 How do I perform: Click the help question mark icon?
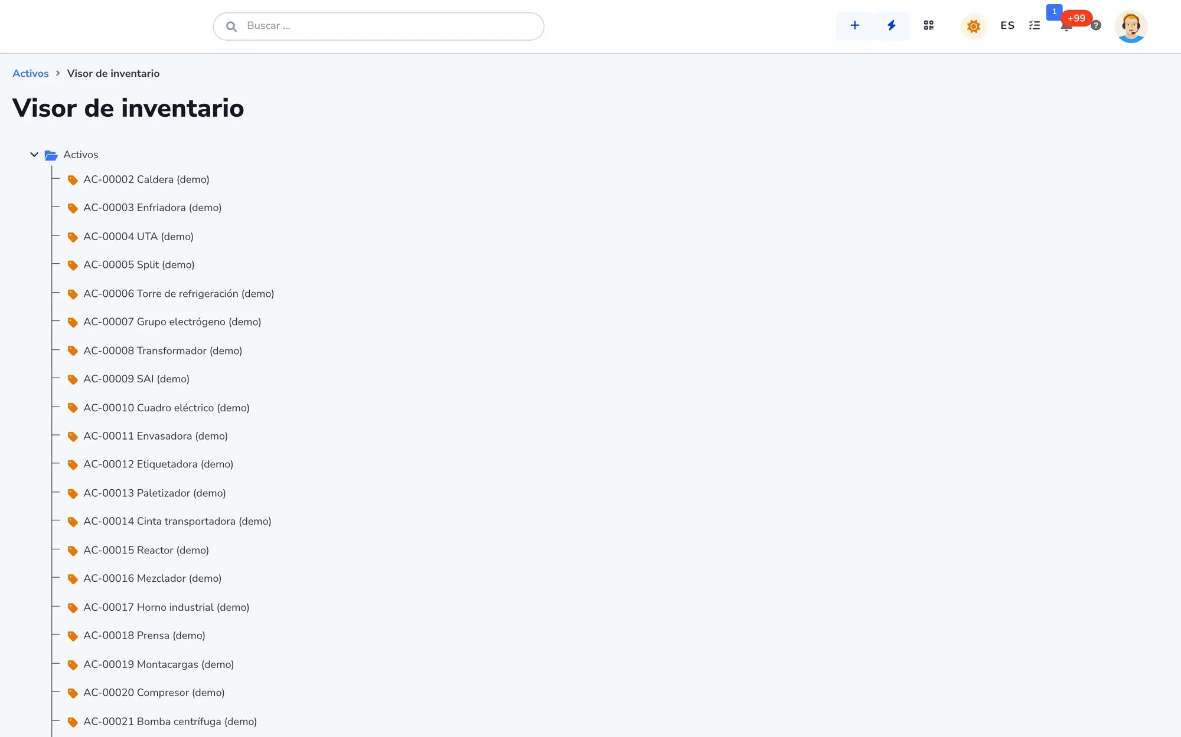pos(1096,25)
